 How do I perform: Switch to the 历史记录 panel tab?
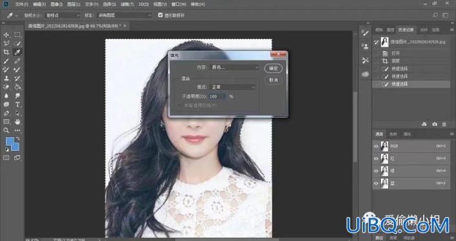pos(406,30)
